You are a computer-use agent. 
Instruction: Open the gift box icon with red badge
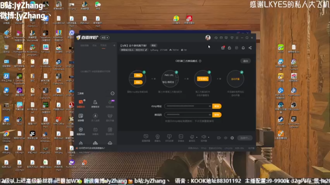click(223, 48)
